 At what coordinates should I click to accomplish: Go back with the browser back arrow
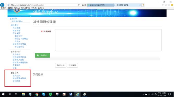(x=2, y=5)
